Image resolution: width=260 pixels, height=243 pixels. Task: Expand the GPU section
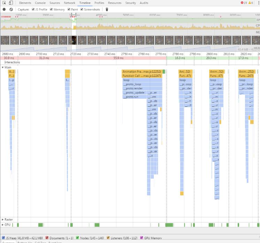(x=2, y=225)
